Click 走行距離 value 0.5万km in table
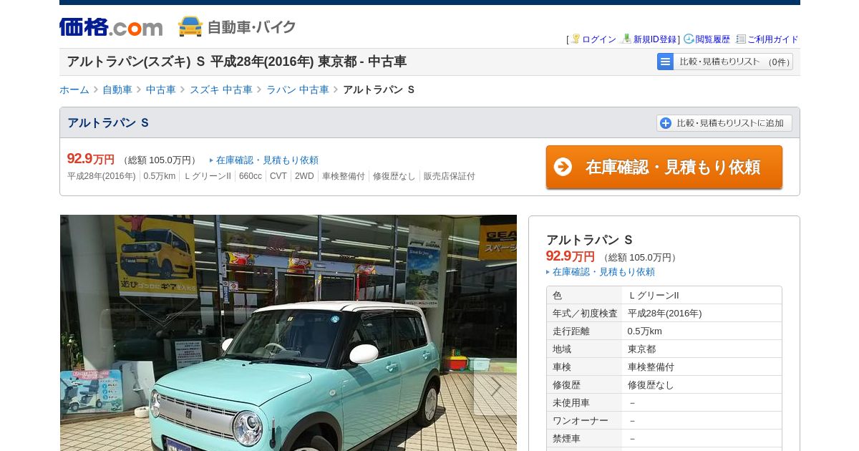The height and width of the screenshot is (451, 859). pos(645,331)
